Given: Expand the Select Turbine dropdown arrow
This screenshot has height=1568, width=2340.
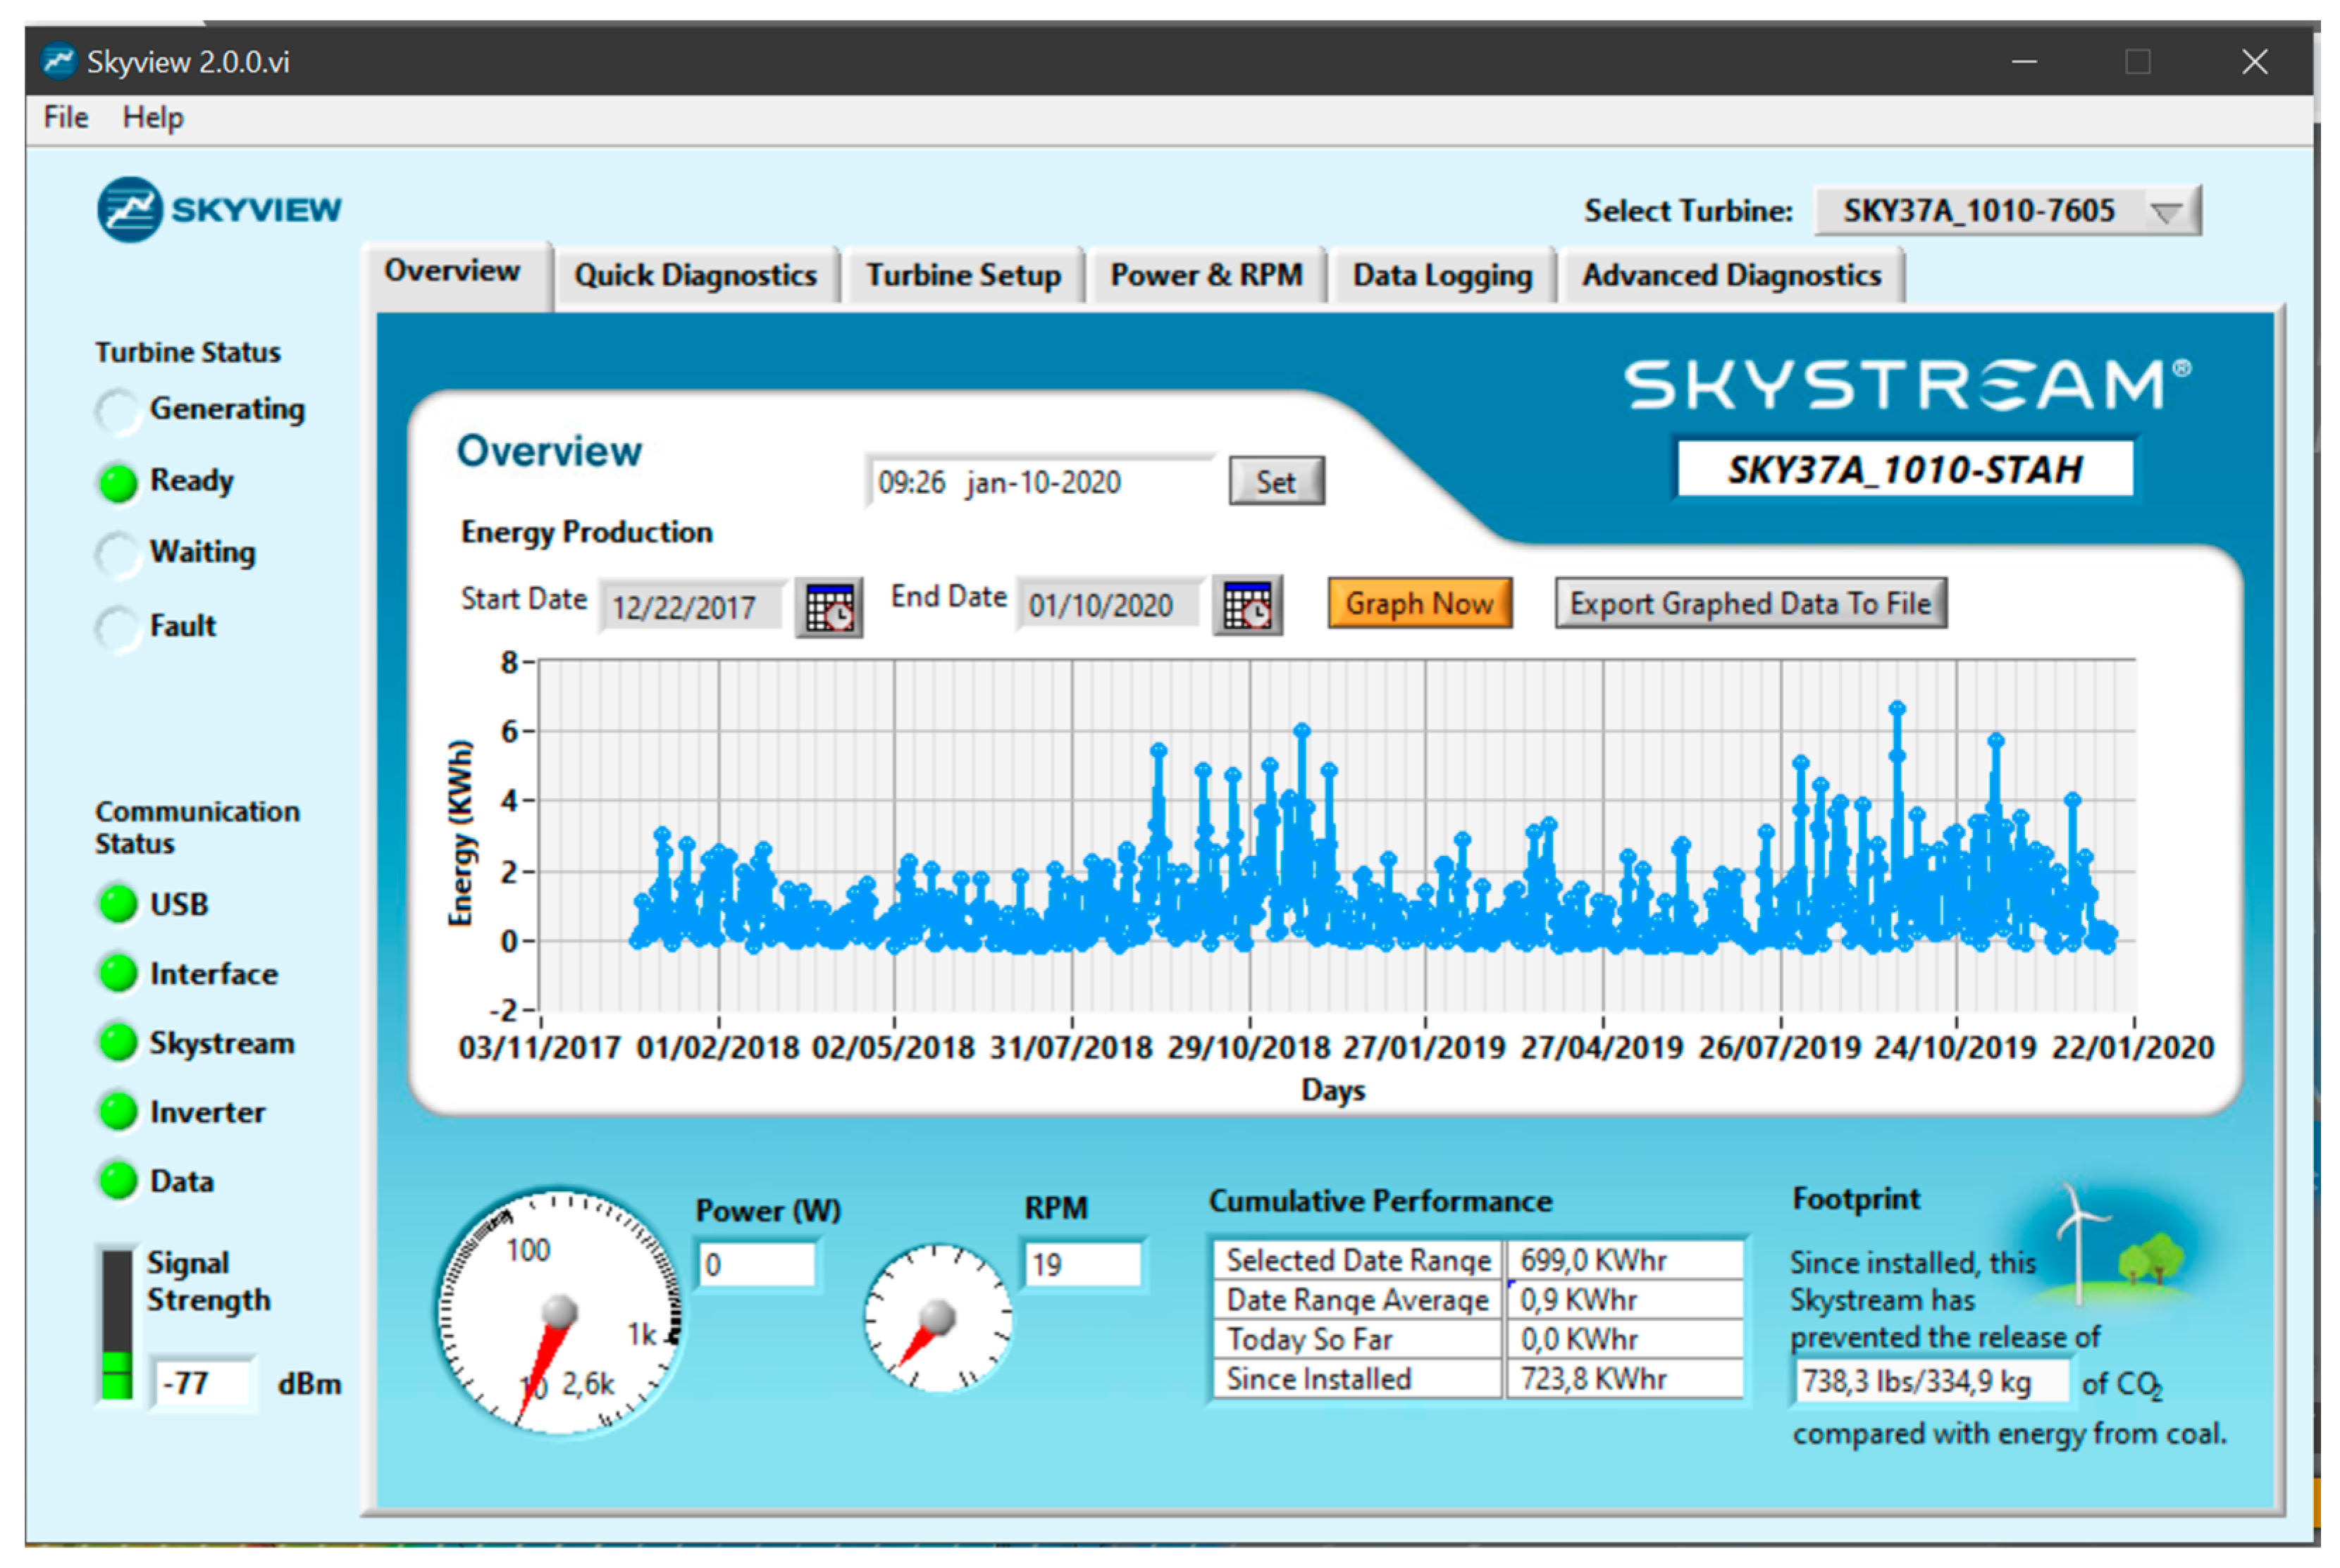Looking at the screenshot, I should pyautogui.click(x=2166, y=212).
